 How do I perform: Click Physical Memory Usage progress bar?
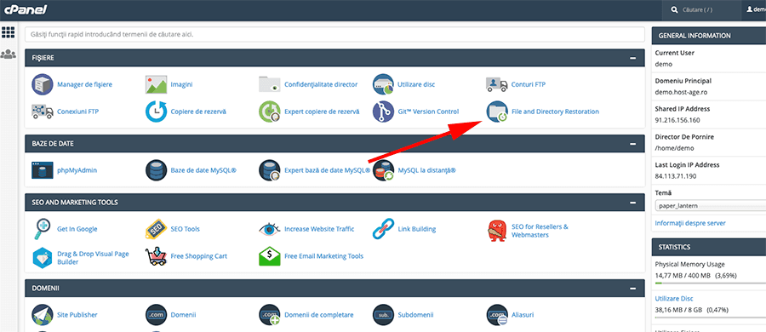[x=711, y=283]
